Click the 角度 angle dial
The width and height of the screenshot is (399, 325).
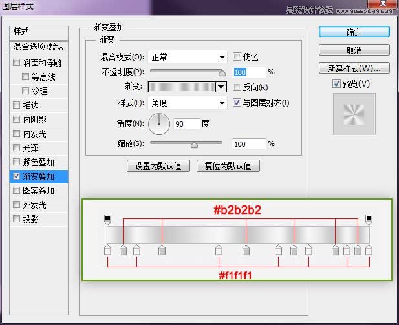click(159, 124)
